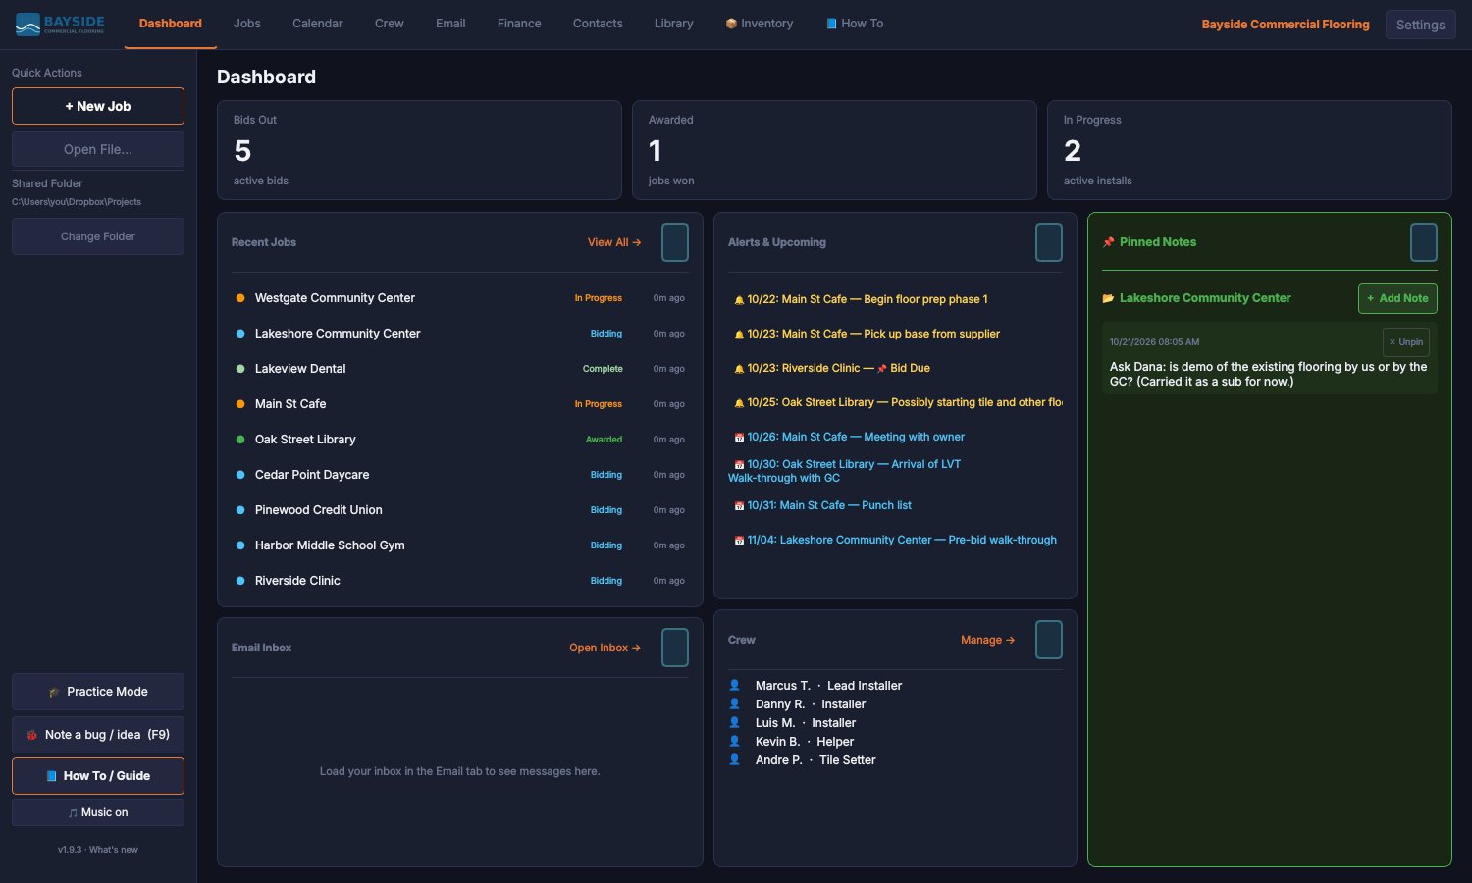Click the folder icon next to Lakeshore Community Center note
This screenshot has width=1472, height=883.
[x=1108, y=298]
